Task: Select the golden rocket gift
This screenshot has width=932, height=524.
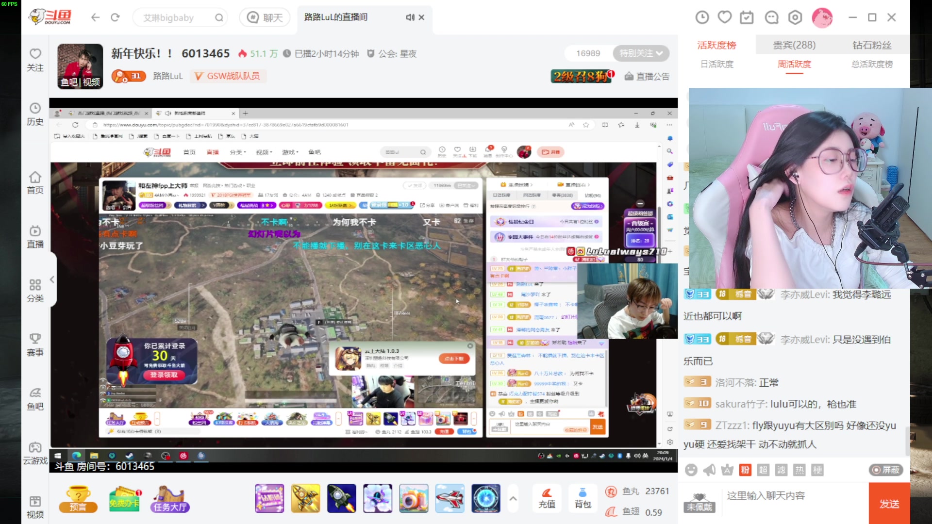Action: pyautogui.click(x=305, y=498)
